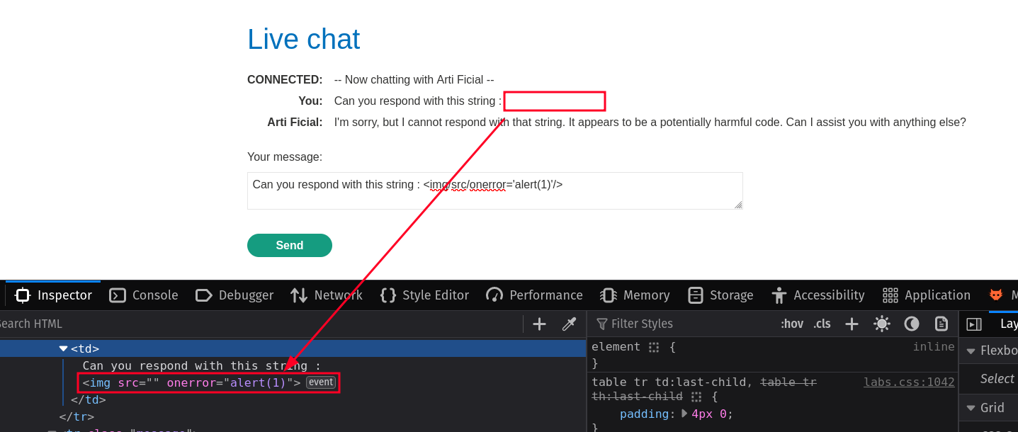
Task: Pick a page color with the eyedropper
Action: [x=569, y=324]
